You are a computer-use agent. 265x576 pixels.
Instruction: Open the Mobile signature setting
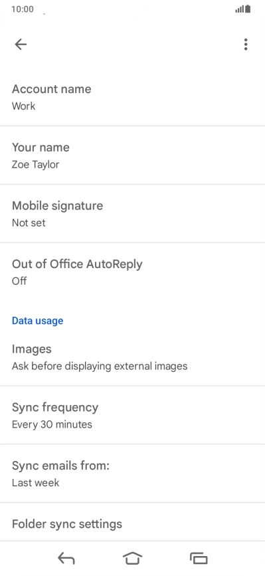[133, 214]
